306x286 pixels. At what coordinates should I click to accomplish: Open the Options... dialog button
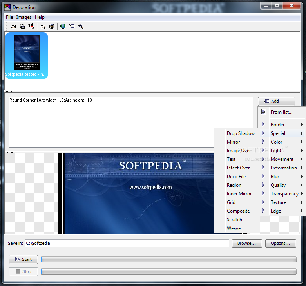pyautogui.click(x=281, y=243)
